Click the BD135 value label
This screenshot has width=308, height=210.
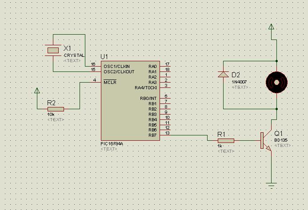click(x=281, y=140)
